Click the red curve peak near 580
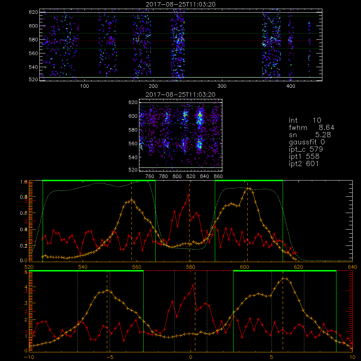The width and height of the screenshot is (361, 361). (x=188, y=195)
